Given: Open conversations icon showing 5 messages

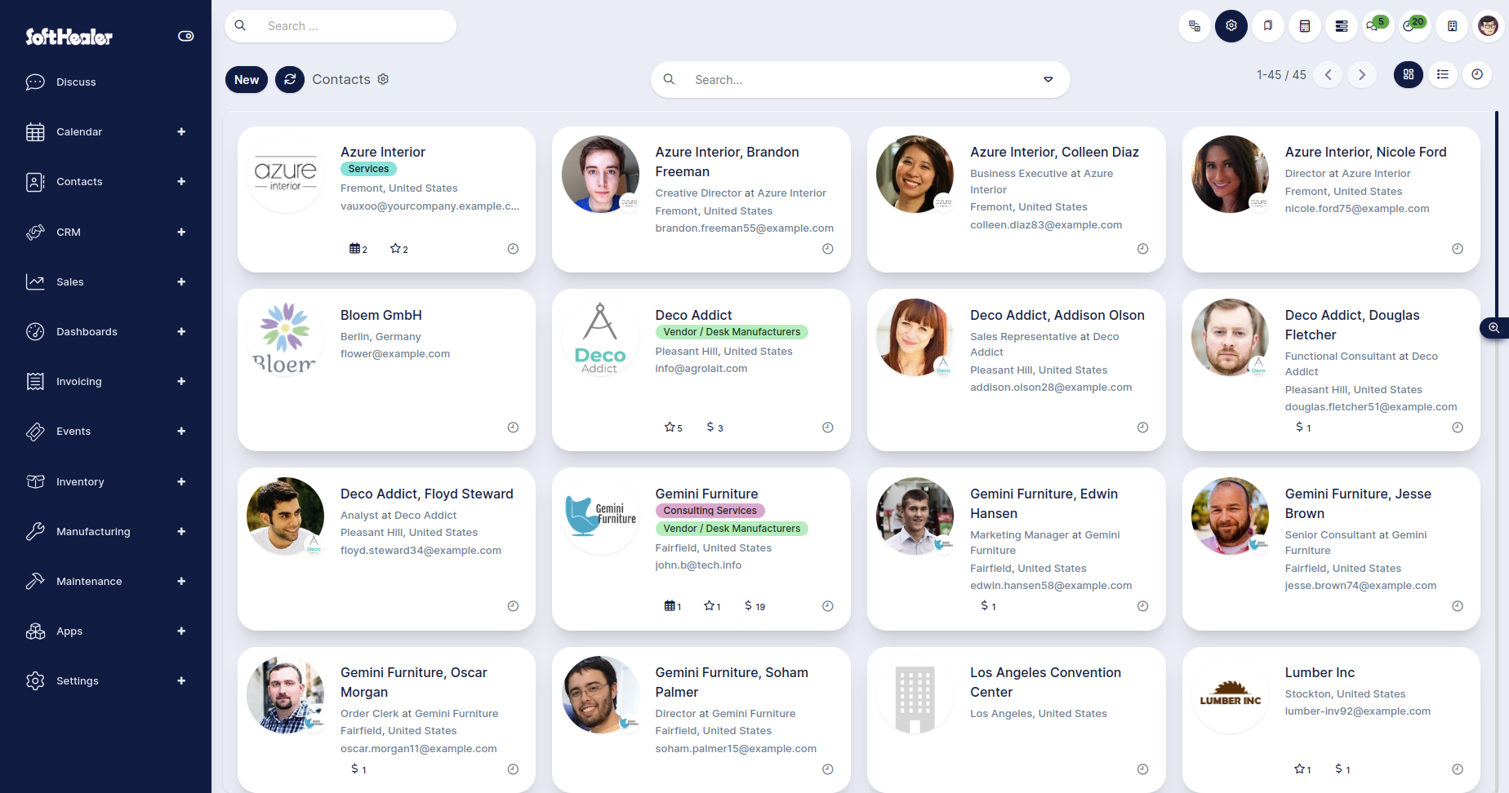Looking at the screenshot, I should click(x=1377, y=25).
